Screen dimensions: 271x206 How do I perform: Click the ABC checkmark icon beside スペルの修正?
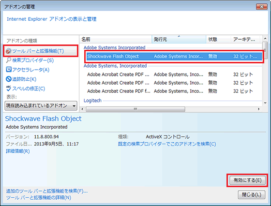(x=9, y=88)
